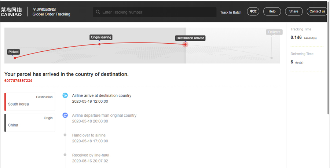Switch language with the 中文 button
Viewport: 330px width, 168px height.
[x=253, y=11]
